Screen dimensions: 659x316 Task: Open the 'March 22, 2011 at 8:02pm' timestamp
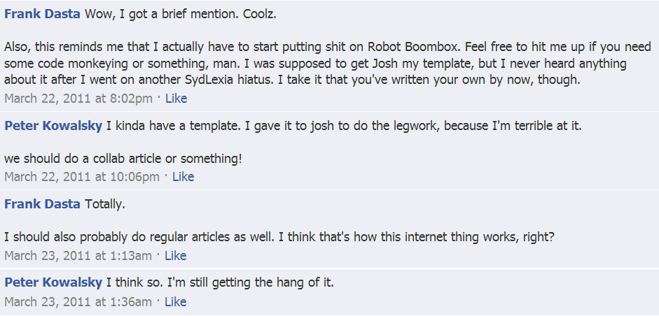click(78, 99)
